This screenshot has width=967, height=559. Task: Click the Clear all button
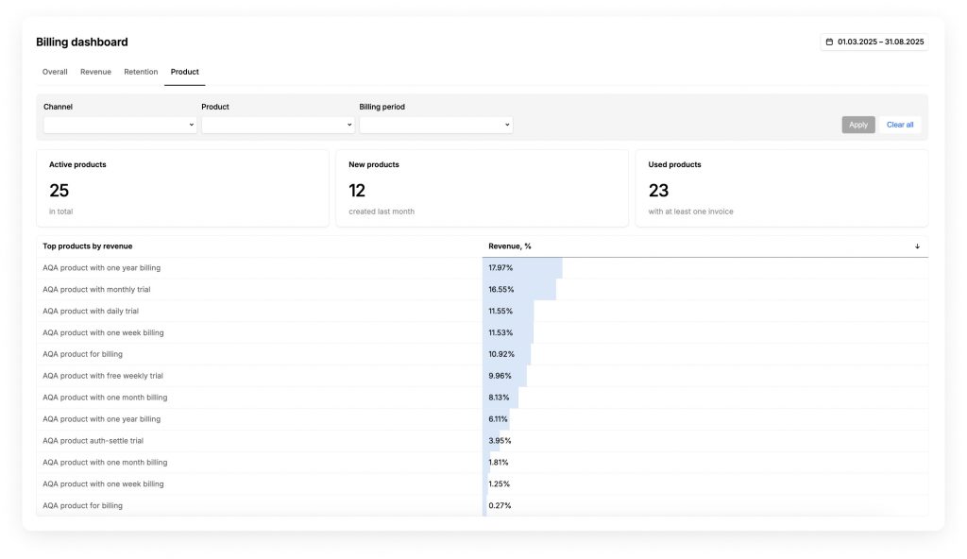click(899, 125)
